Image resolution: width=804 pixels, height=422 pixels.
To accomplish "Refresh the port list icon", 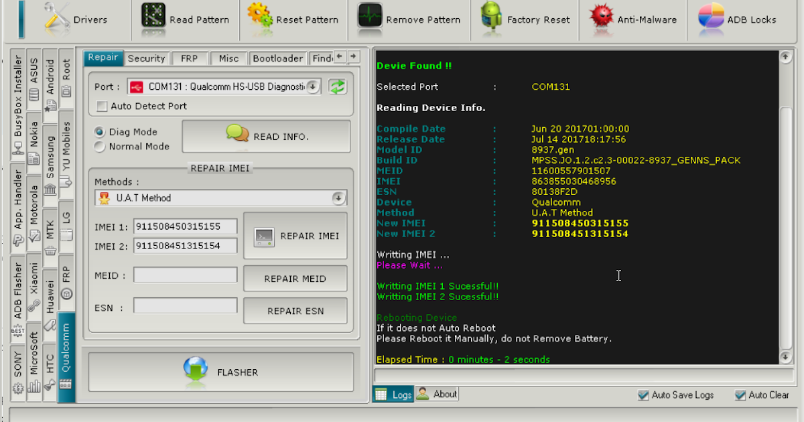I will point(337,86).
